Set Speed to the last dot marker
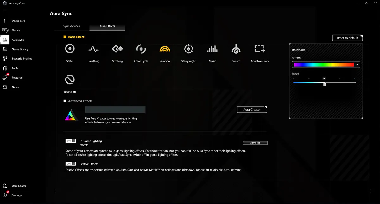380x204 pixels. pyautogui.click(x=354, y=78)
